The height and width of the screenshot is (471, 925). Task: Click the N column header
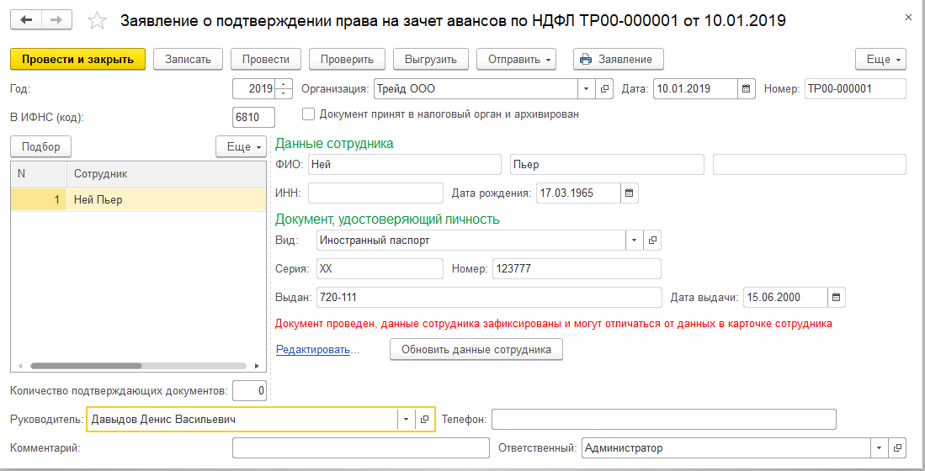point(39,174)
